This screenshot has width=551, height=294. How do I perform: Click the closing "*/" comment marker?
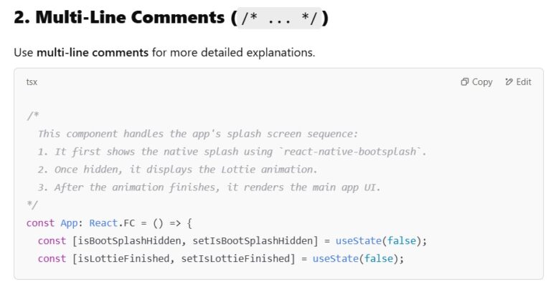tap(32, 205)
